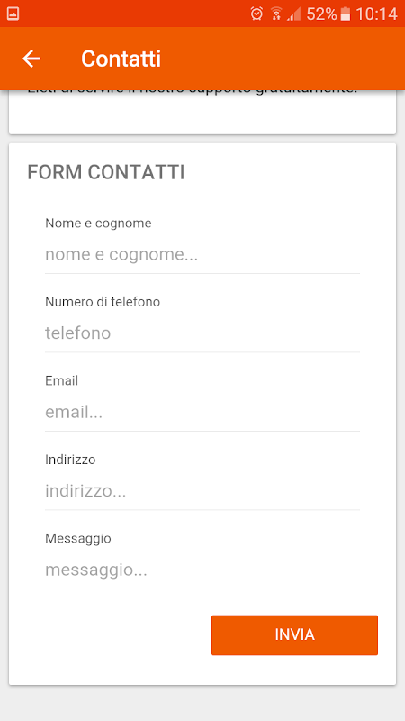This screenshot has height=721, width=405.
Task: Tap the Numero di telefono label
Action: [x=103, y=302]
